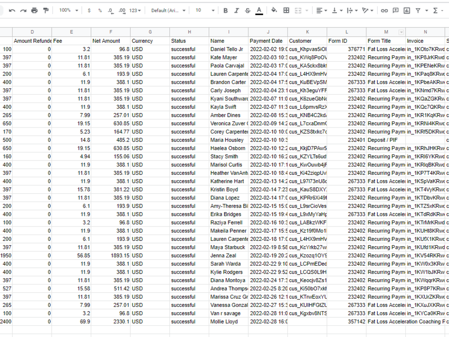Click the Form ID header cell
This screenshot has height=337, width=449.
click(x=347, y=41)
